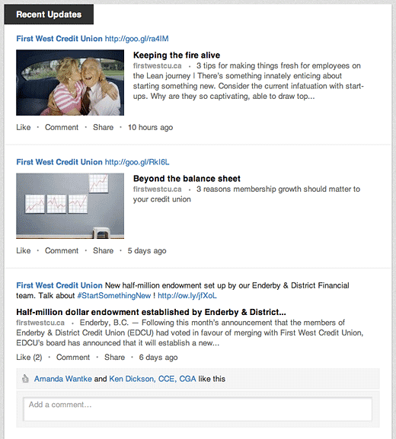396x439 pixels.
Task: Open First West Credit Union link above Beyond the balance sheet
Action: click(x=59, y=162)
